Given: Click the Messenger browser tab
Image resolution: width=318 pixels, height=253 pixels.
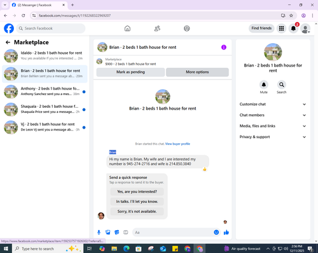Looking at the screenshot, I should 39,5.
